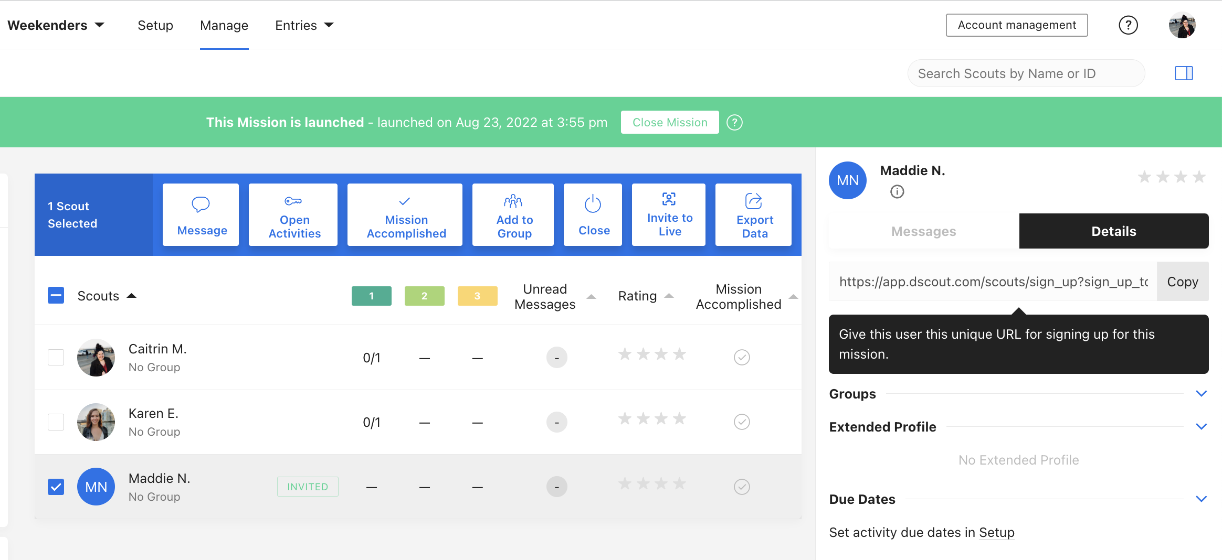
Task: Switch to the Messages tab
Action: [x=924, y=231]
